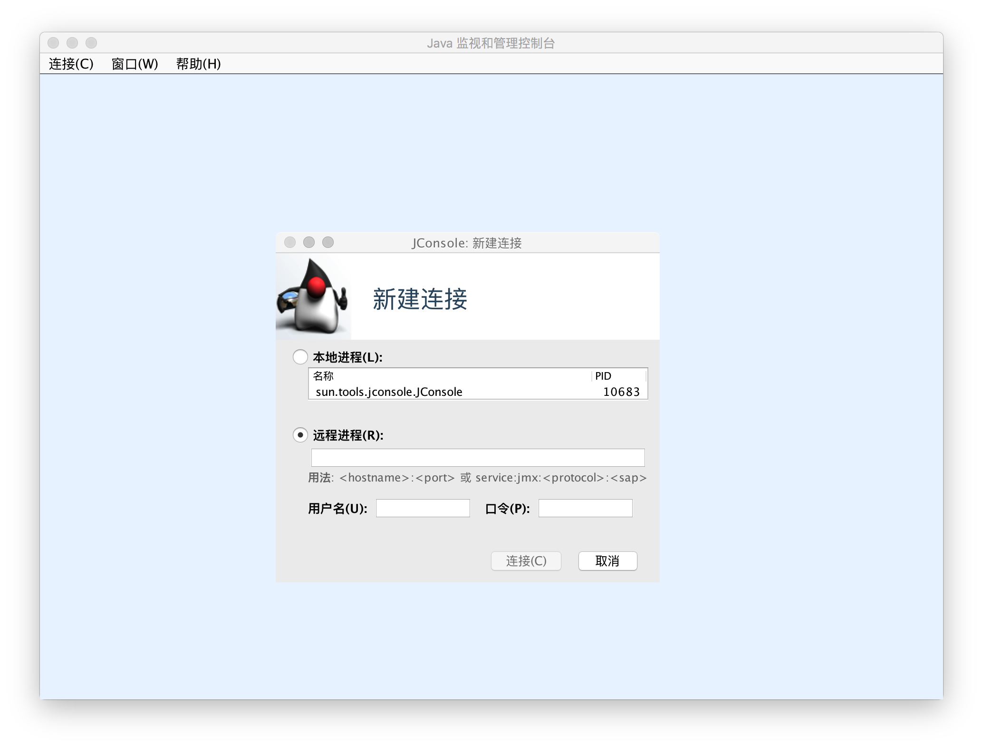Click the Java Duke mascot image
Screen dimensions: 983x747
(x=313, y=296)
